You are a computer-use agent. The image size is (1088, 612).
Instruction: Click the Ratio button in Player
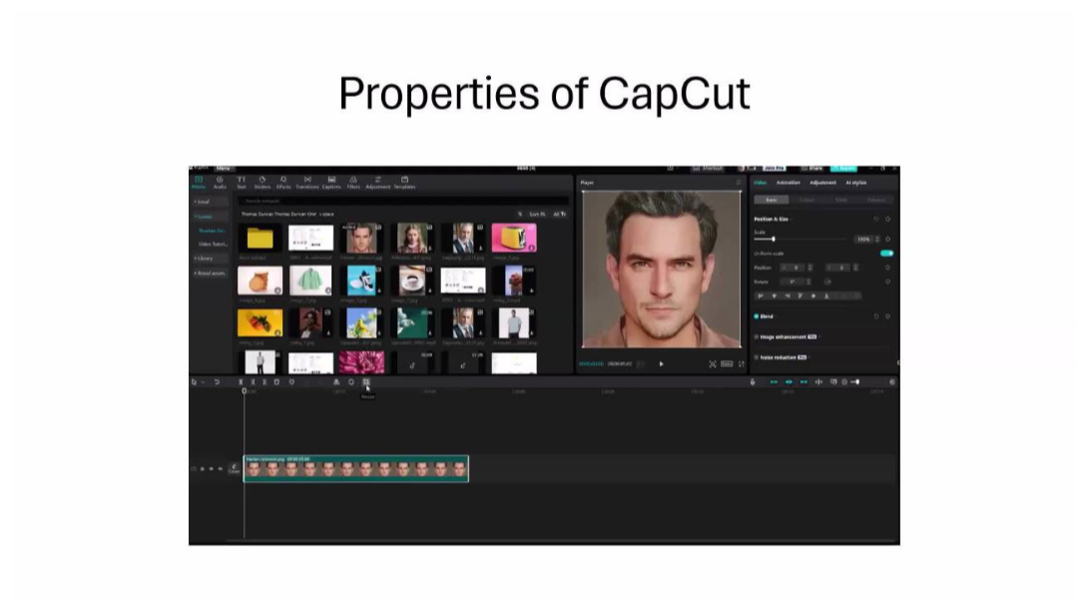[727, 363]
